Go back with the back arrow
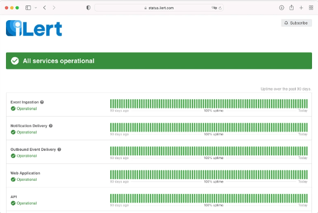318x213 pixels. 45,8
